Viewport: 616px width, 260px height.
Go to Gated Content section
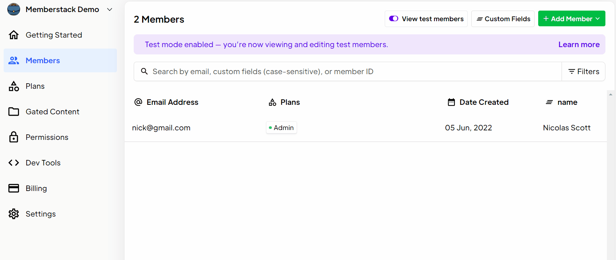pyautogui.click(x=52, y=112)
